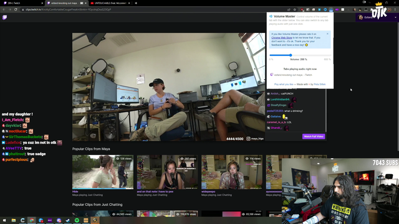This screenshot has width=399, height=224.
Task: Open the 'and on that note' clip thumbnail
Action: click(x=167, y=172)
